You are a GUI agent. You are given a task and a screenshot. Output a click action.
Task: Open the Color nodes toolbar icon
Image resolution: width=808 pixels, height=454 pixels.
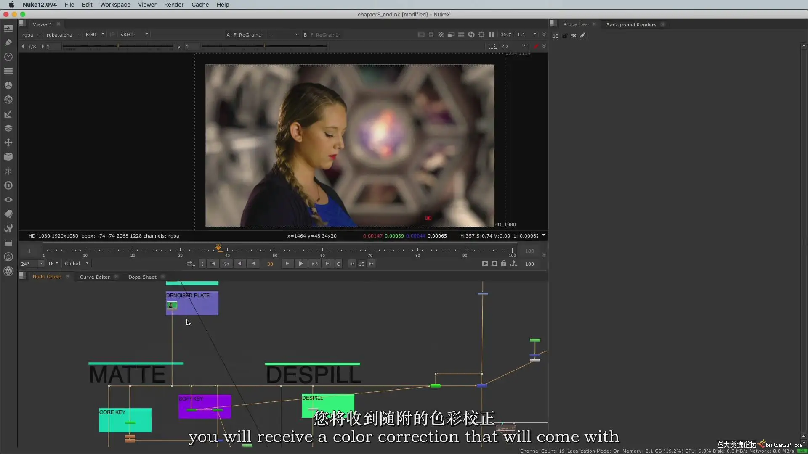point(8,85)
